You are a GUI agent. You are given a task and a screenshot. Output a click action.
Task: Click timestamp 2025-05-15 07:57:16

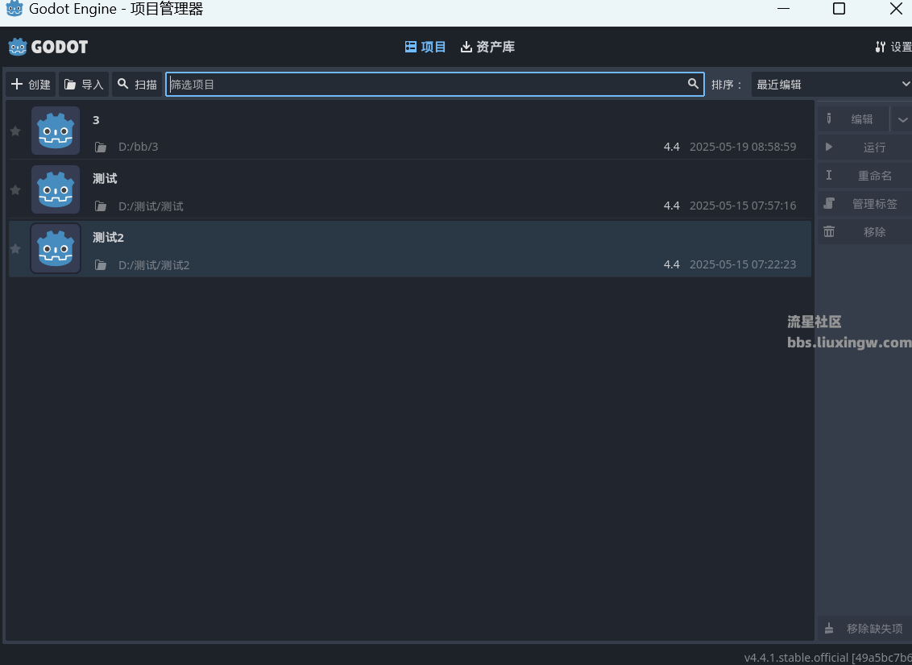click(x=743, y=206)
